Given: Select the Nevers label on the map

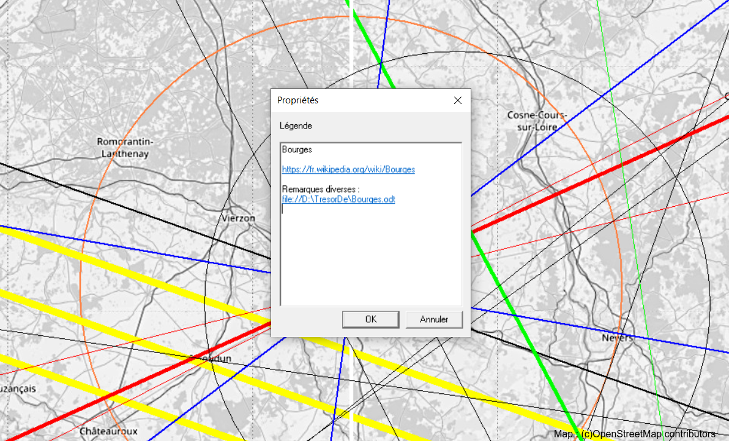Looking at the screenshot, I should (617, 338).
